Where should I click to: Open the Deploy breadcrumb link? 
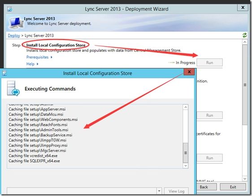(x=14, y=36)
